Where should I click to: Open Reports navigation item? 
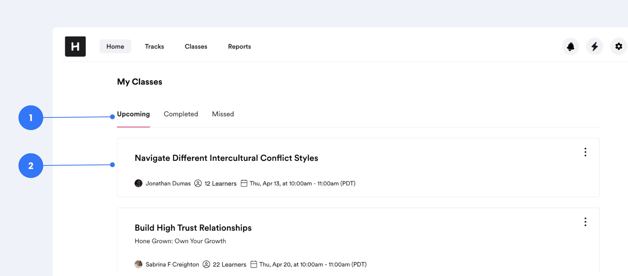(x=239, y=47)
